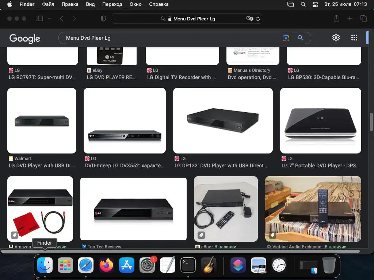Open the Finder menu in menu bar
Image resolution: width=374 pixels, height=280 pixels.
tap(27, 4)
